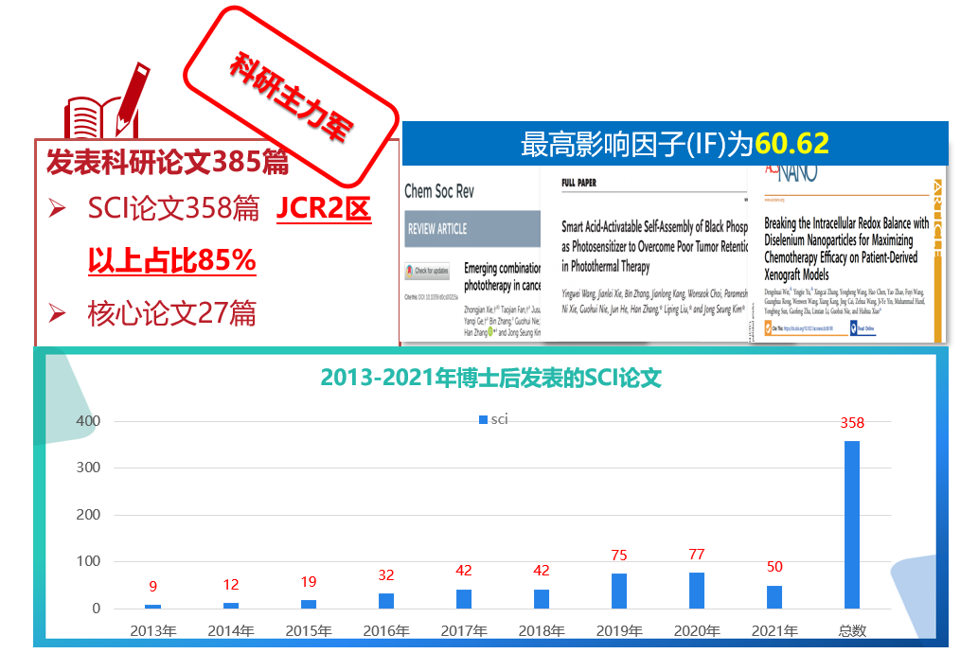978x671 pixels.
Task: Click the green ORCID icon beside Han Zhang
Action: click(490, 332)
